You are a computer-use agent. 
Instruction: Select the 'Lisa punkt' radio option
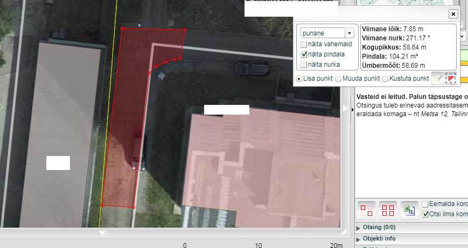point(299,79)
